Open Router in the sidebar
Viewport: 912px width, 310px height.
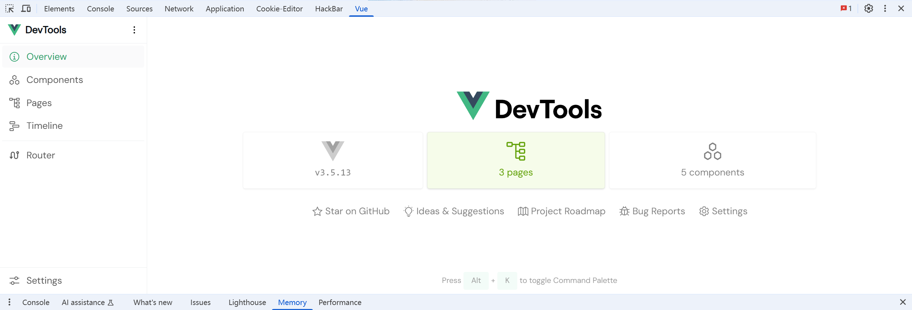(73, 156)
